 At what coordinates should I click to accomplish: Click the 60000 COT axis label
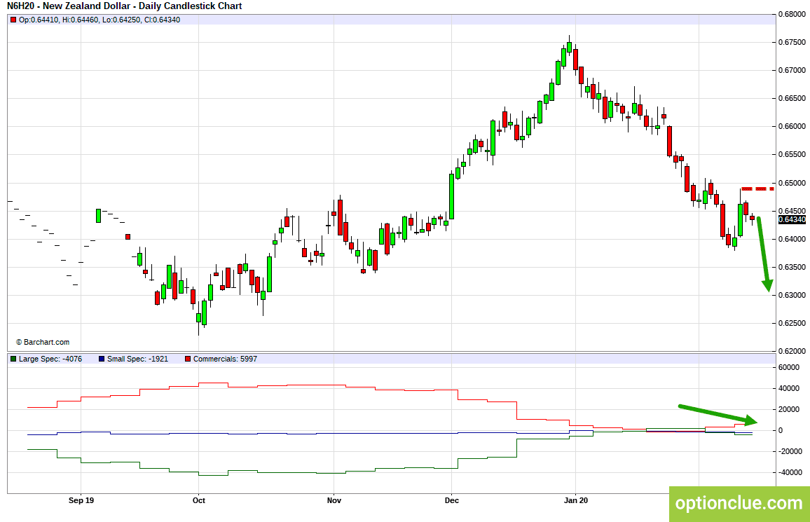pos(788,368)
